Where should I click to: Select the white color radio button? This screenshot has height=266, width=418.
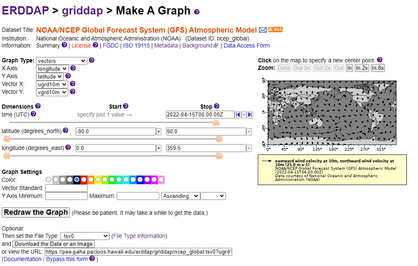coord(48,180)
